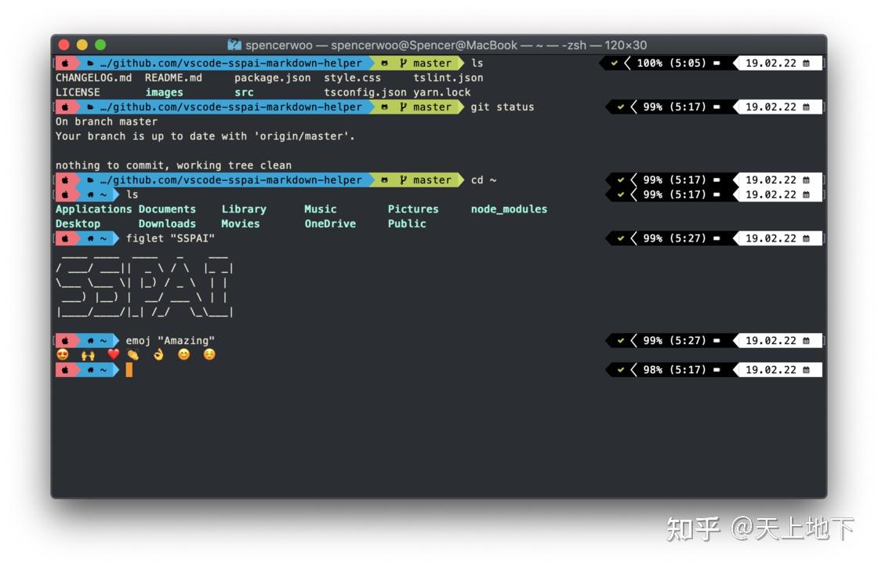Click the home icon on the emoj prompt line
The width and height of the screenshot is (878, 566).
[90, 341]
